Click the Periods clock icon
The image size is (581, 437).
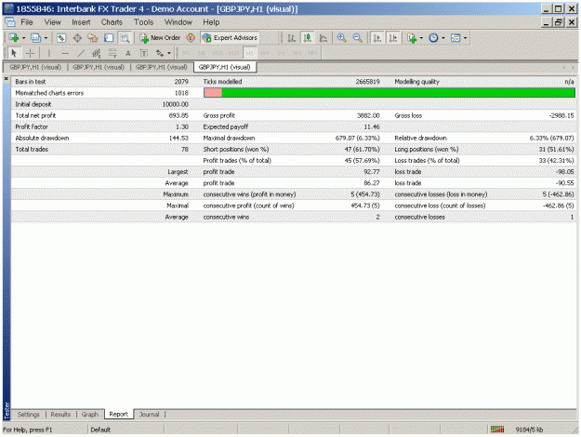[x=433, y=38]
